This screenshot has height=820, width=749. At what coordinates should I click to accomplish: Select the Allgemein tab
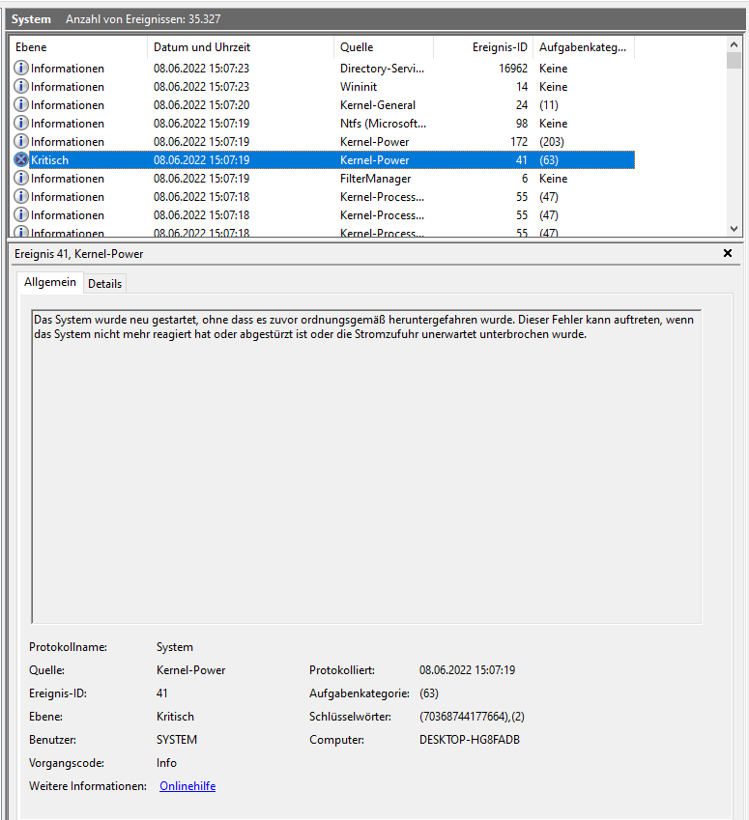[x=49, y=282]
